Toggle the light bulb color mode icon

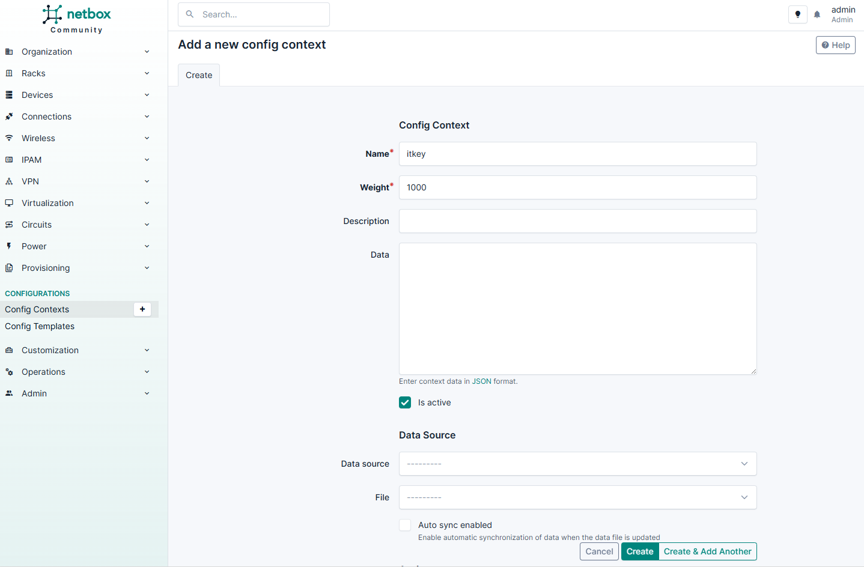click(x=797, y=14)
